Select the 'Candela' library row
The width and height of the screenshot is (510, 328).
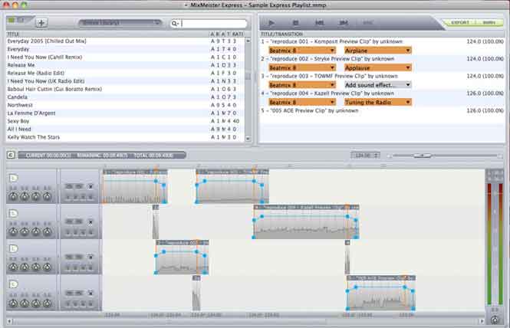pyautogui.click(x=125, y=97)
